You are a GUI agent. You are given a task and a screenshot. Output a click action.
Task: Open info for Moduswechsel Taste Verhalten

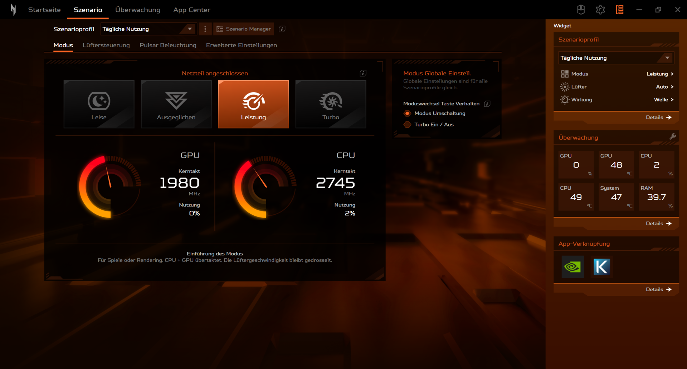[x=487, y=104]
